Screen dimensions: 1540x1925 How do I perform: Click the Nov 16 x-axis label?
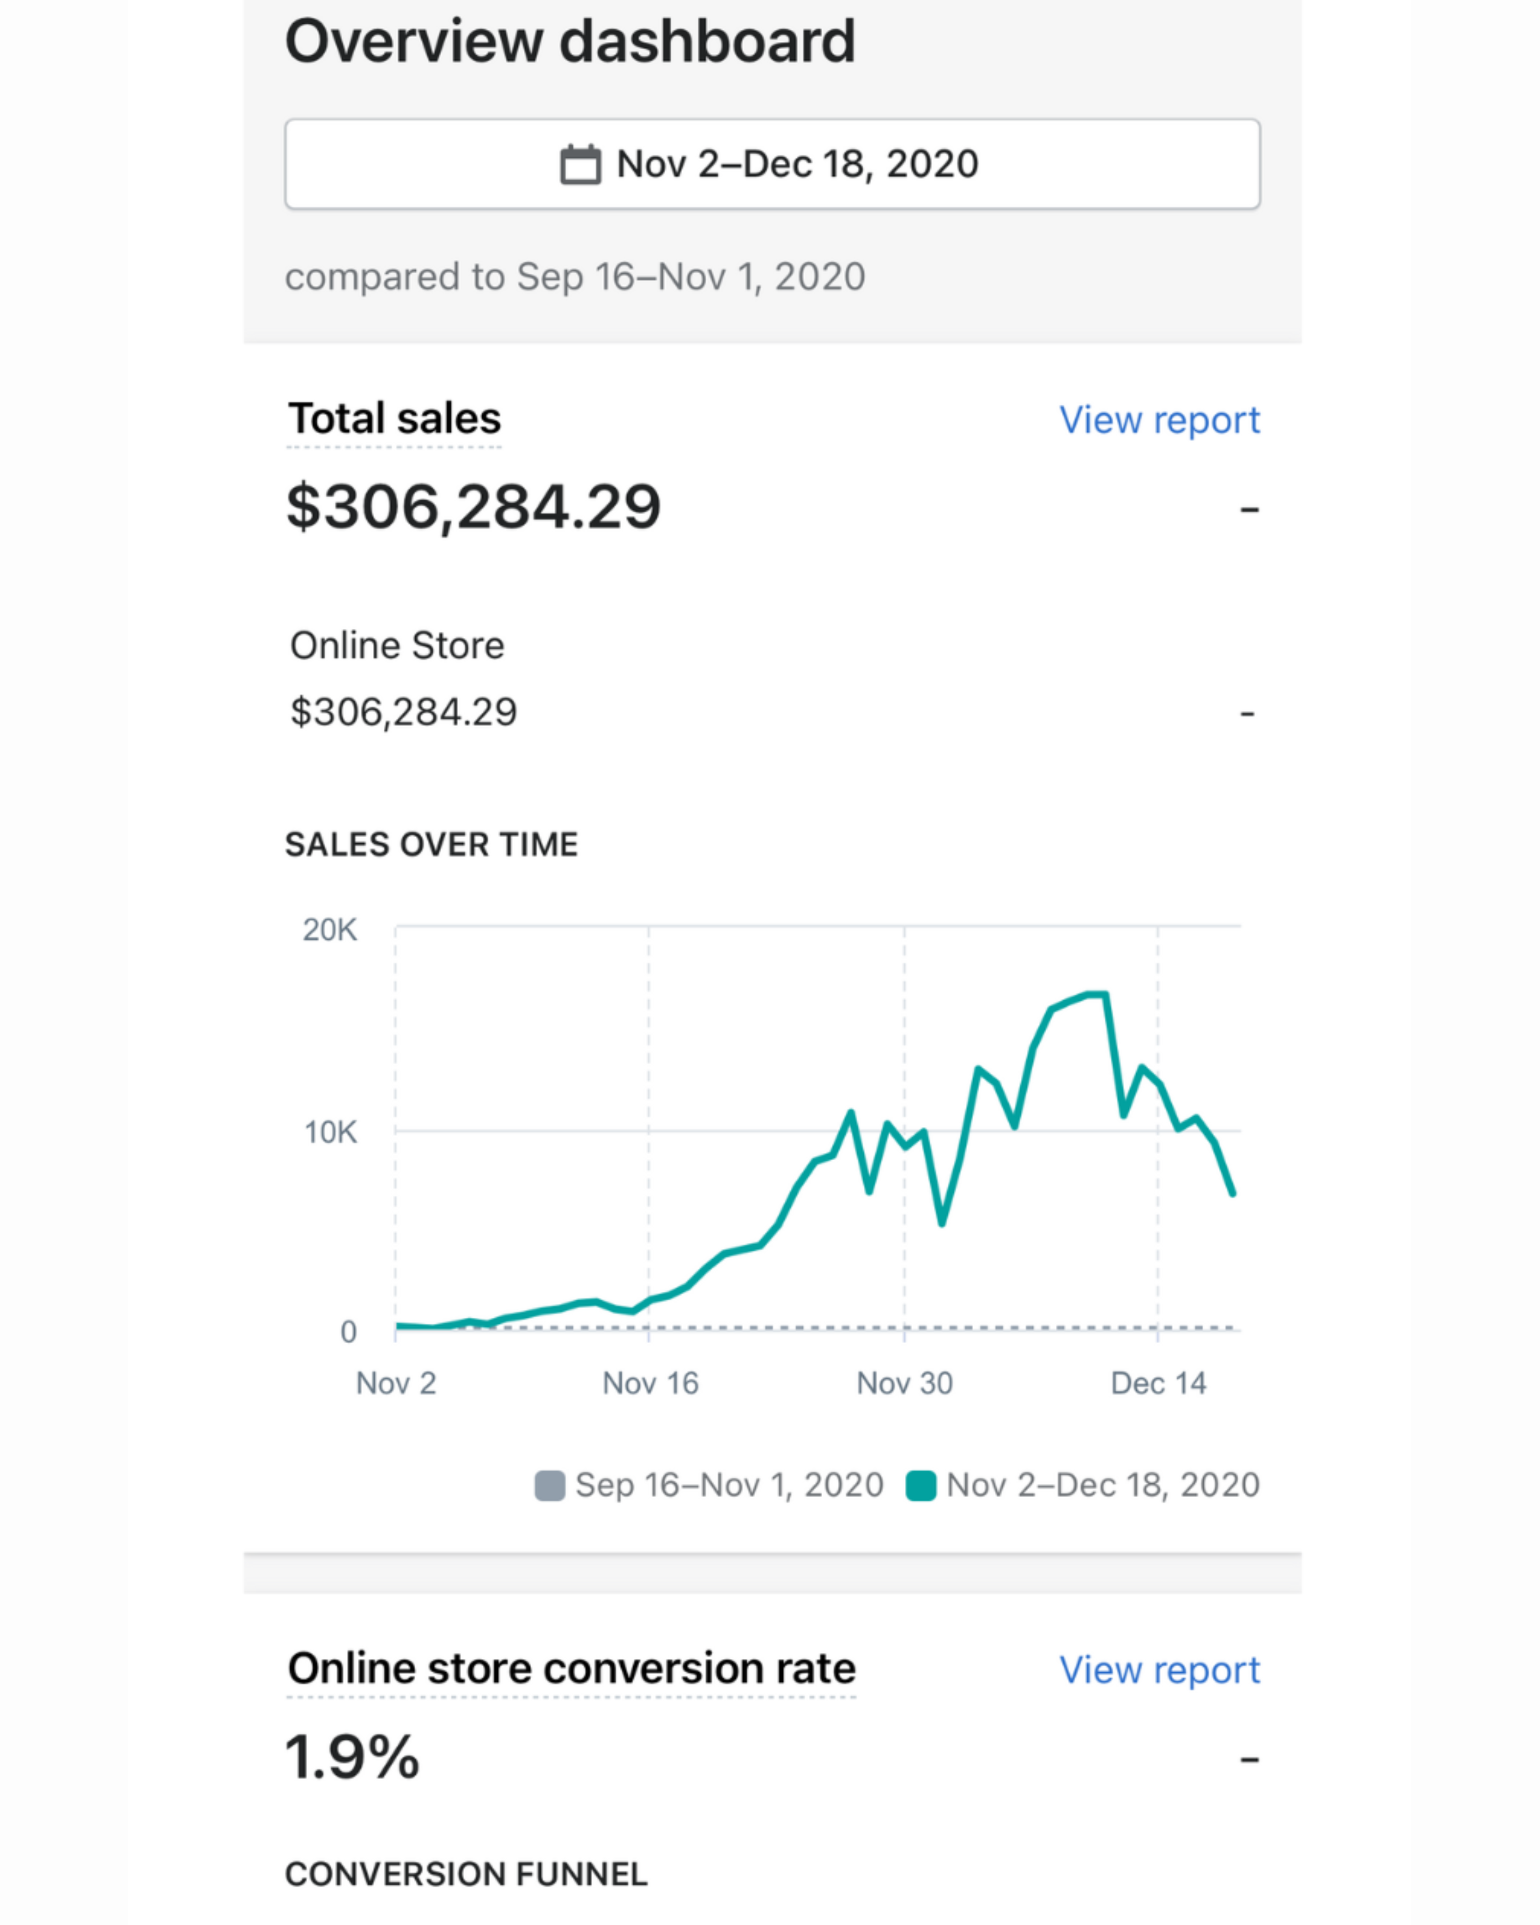coord(650,1383)
